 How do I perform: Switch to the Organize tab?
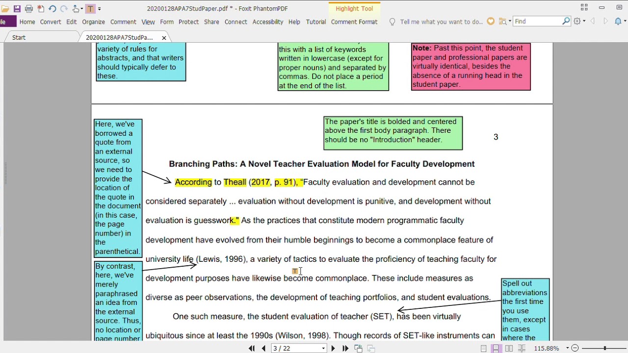click(x=93, y=22)
